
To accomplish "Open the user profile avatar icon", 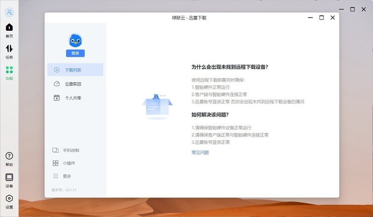I will [9, 13].
